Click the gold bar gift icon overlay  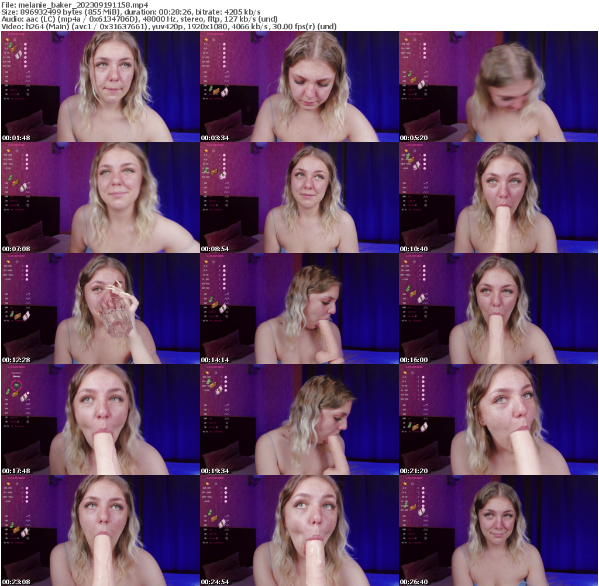point(13,48)
